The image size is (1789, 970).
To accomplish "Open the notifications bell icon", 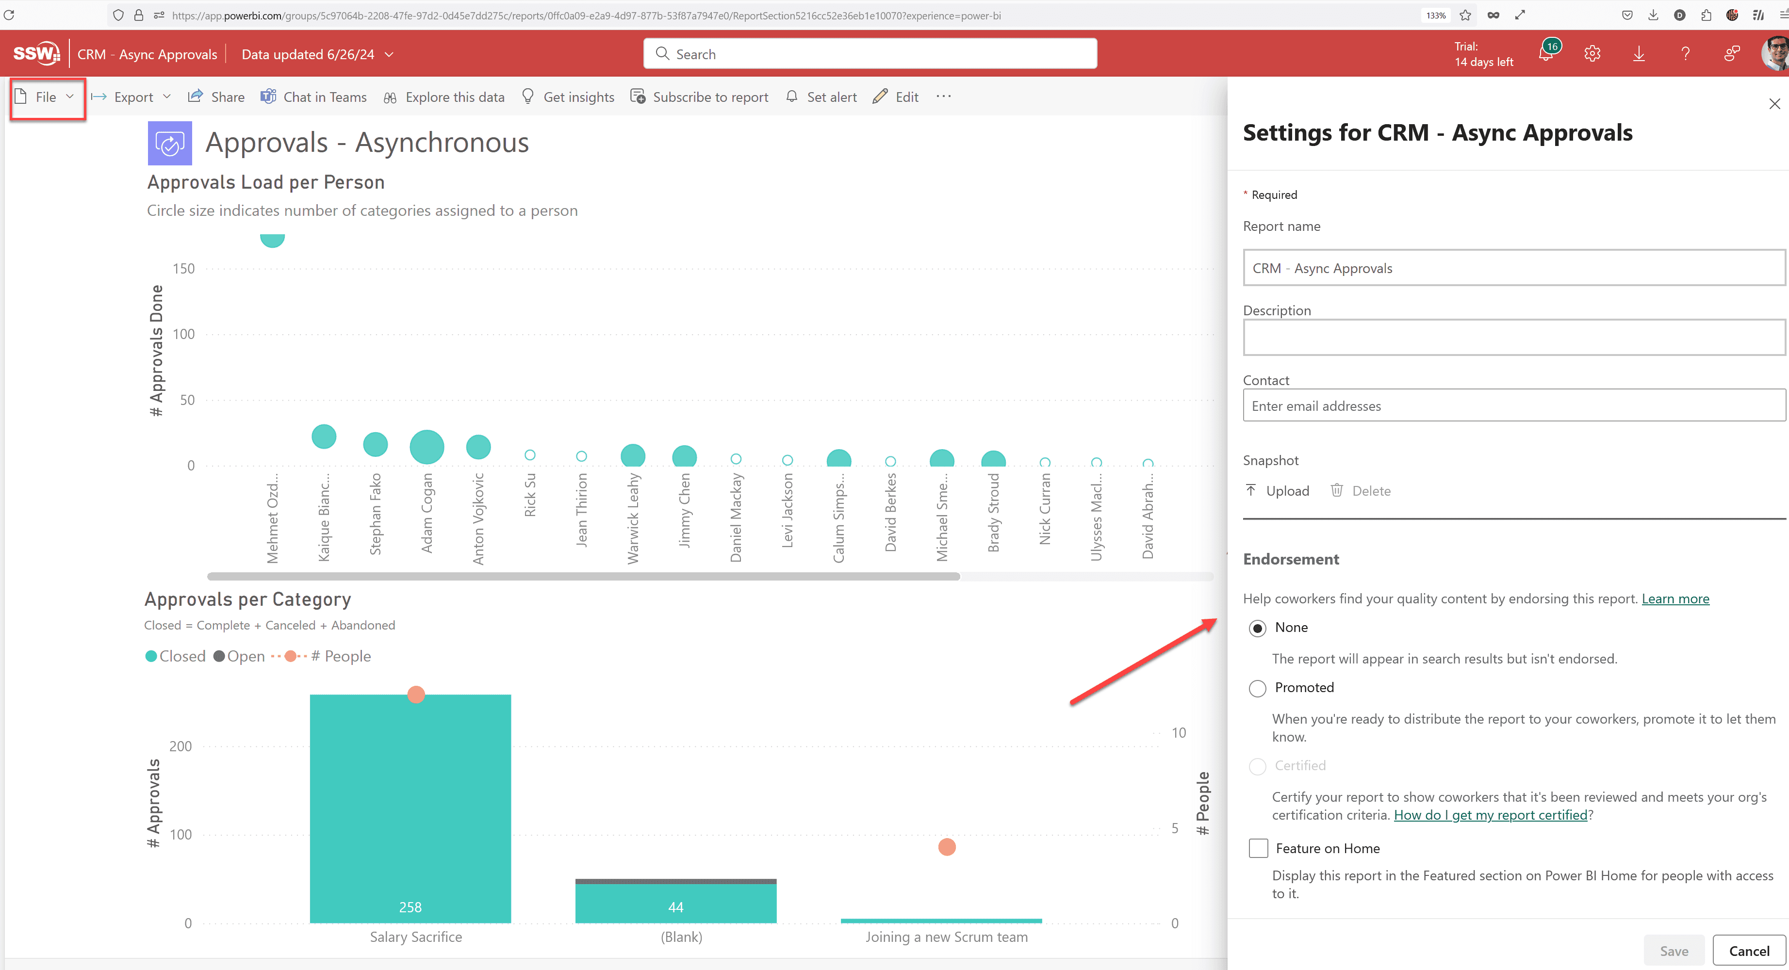I will point(1546,53).
